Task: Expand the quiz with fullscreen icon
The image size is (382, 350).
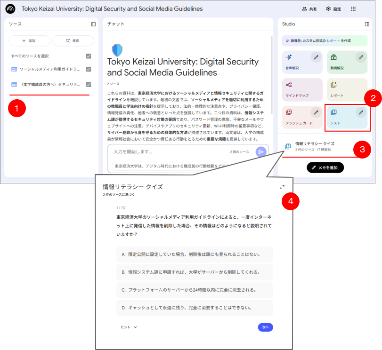Action: [282, 187]
